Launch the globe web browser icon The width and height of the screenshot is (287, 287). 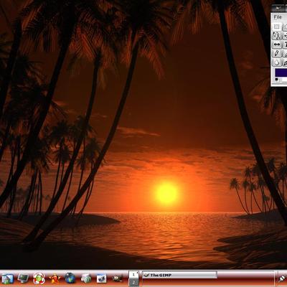[x=70, y=278]
